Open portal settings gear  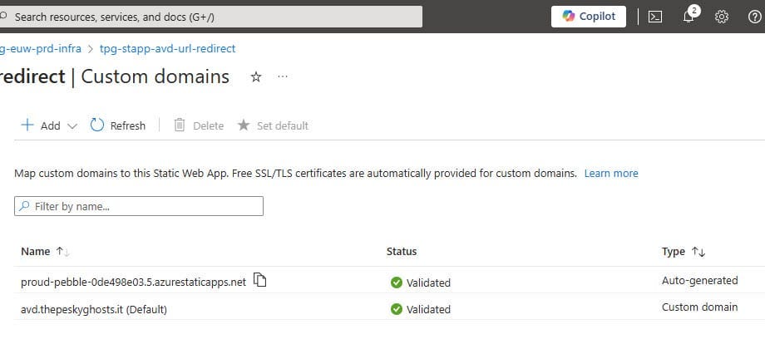pyautogui.click(x=722, y=17)
